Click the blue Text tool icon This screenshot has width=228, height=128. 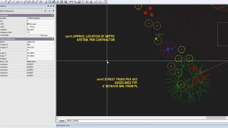(46, 2)
